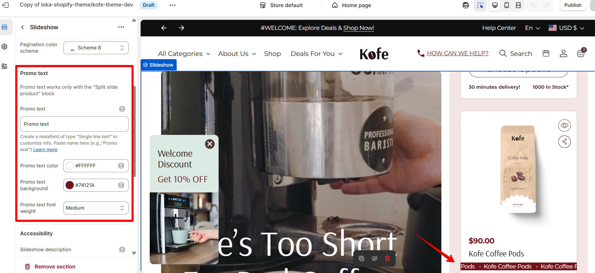Click the Home page template selector

(x=351, y=5)
